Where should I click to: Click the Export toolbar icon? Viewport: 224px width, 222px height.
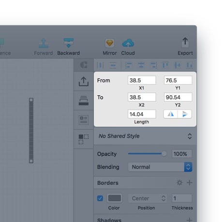coord(185,43)
